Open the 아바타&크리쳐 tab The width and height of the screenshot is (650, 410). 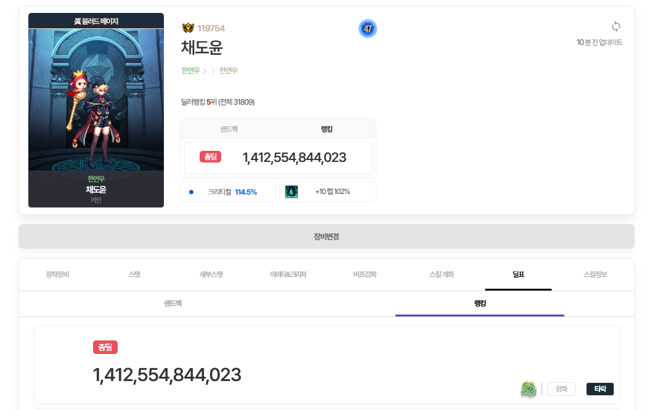[x=288, y=275]
